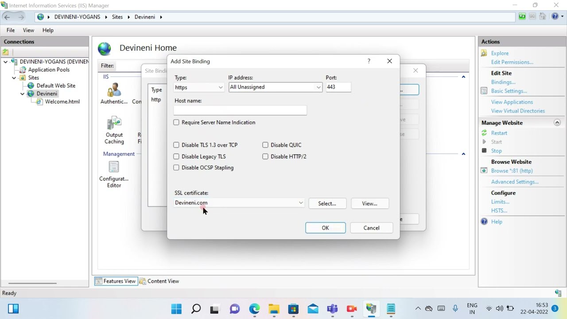This screenshot has width=567, height=319.
Task: Click View Virtual Directories link
Action: [518, 111]
